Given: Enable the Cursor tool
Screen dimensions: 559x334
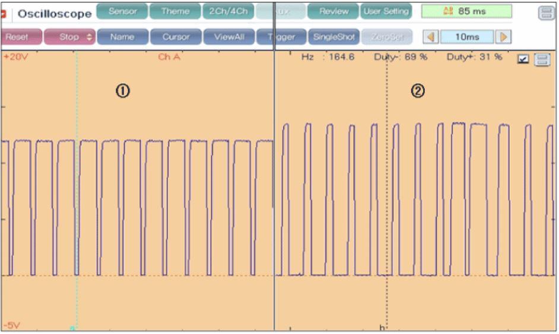Looking at the screenshot, I should point(175,37).
